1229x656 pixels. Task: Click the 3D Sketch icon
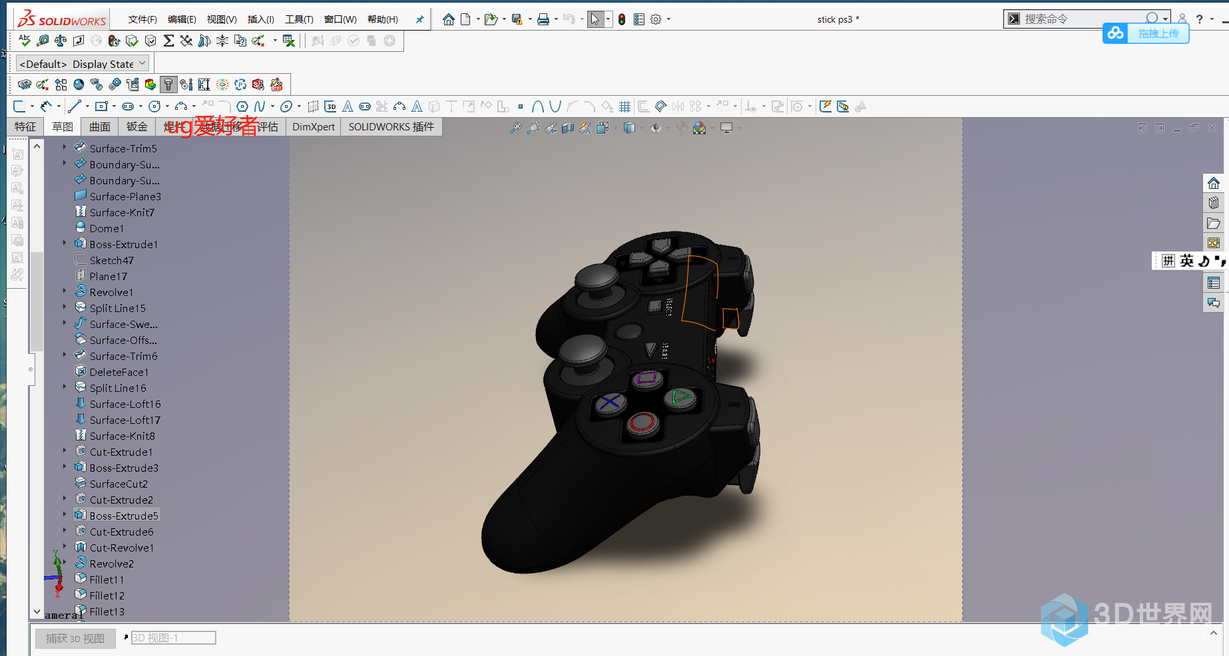click(330, 106)
